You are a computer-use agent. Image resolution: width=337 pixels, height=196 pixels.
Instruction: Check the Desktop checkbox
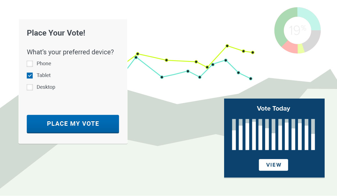tap(30, 87)
